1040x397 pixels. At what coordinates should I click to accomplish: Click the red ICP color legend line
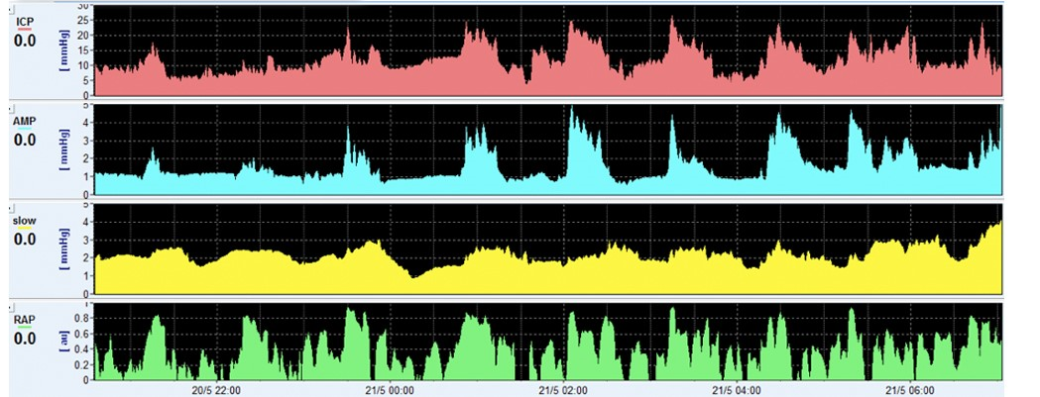pos(25,29)
